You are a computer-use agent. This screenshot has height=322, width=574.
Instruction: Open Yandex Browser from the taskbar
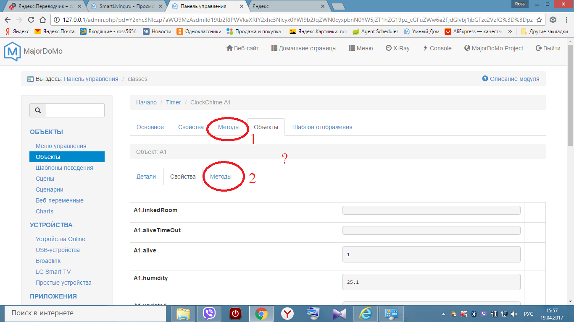[x=287, y=313]
